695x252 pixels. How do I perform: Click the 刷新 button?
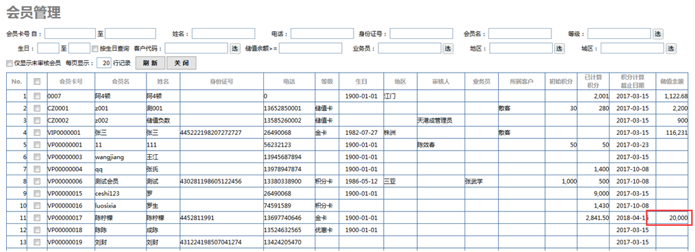[150, 63]
